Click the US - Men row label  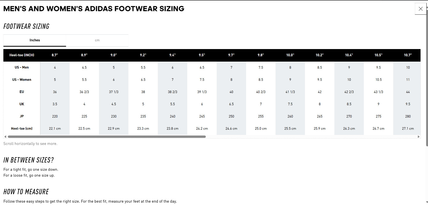(22, 67)
